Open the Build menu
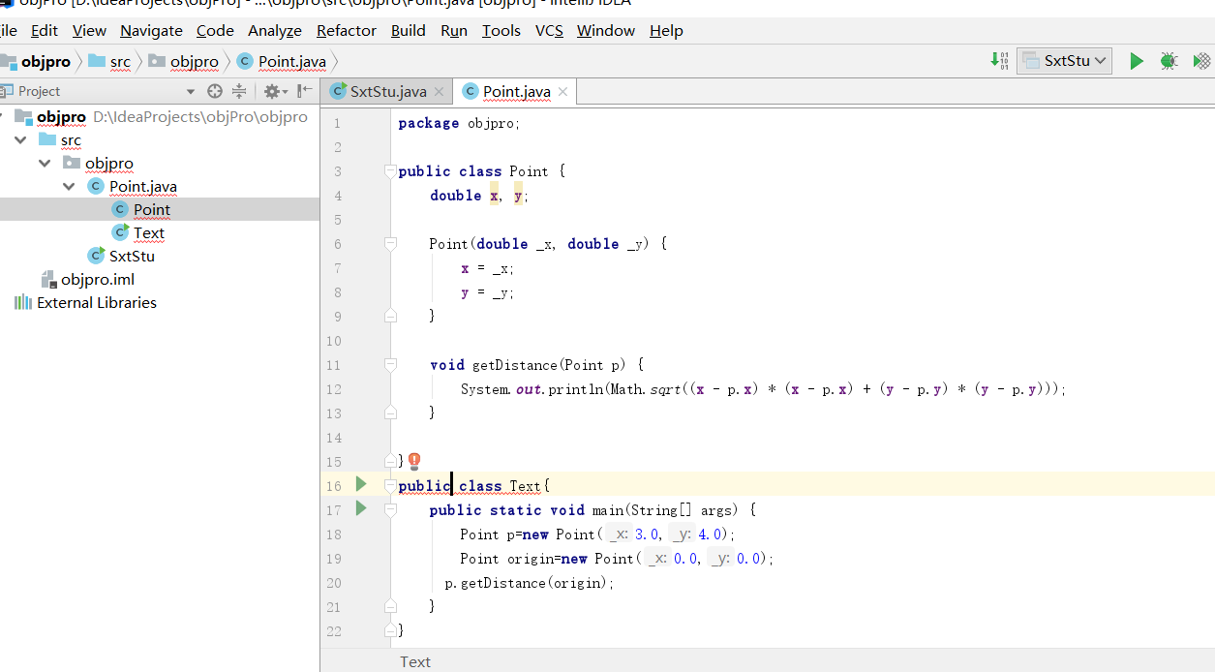Image resolution: width=1215 pixels, height=672 pixels. (x=409, y=31)
